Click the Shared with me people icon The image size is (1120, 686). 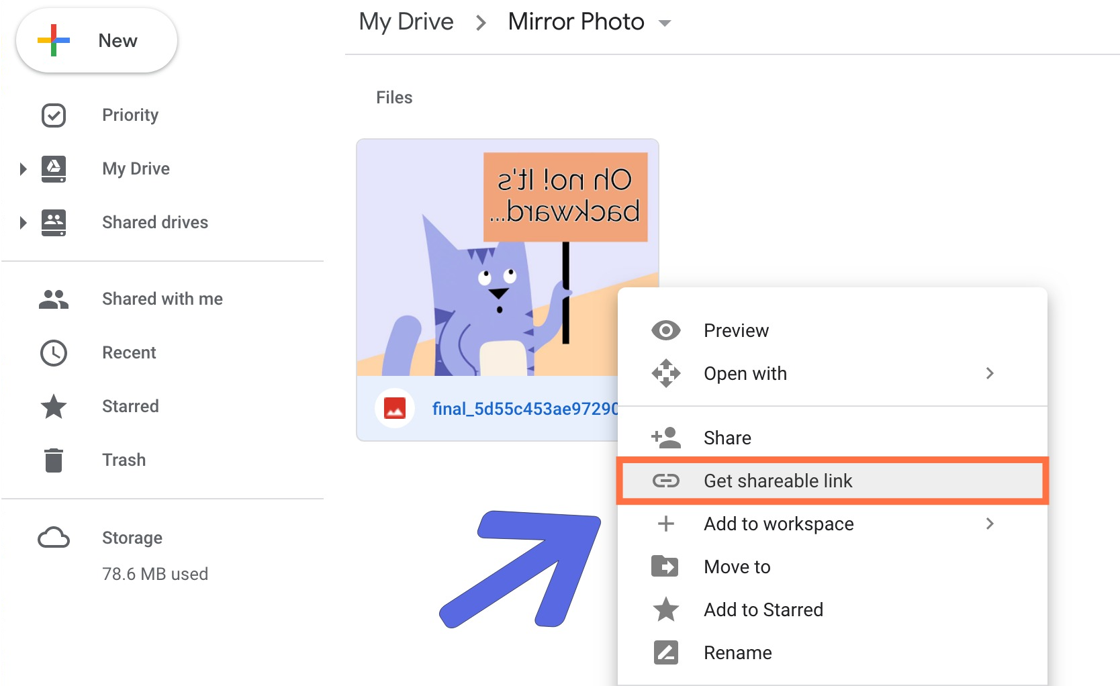pos(54,299)
